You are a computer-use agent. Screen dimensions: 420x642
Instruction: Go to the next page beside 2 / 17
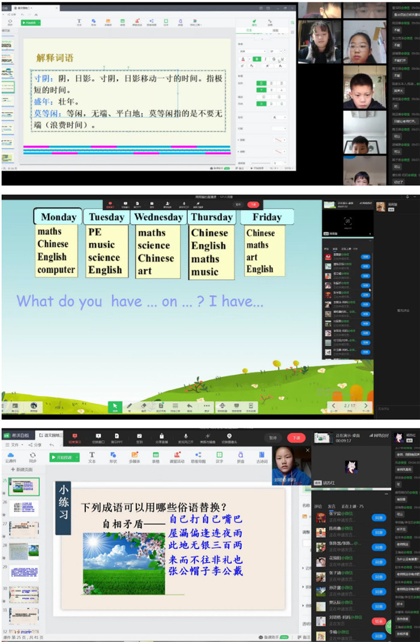366,406
